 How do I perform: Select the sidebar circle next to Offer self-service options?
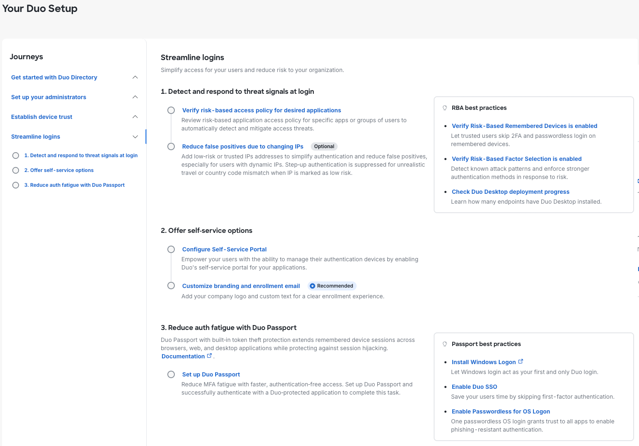pos(16,170)
